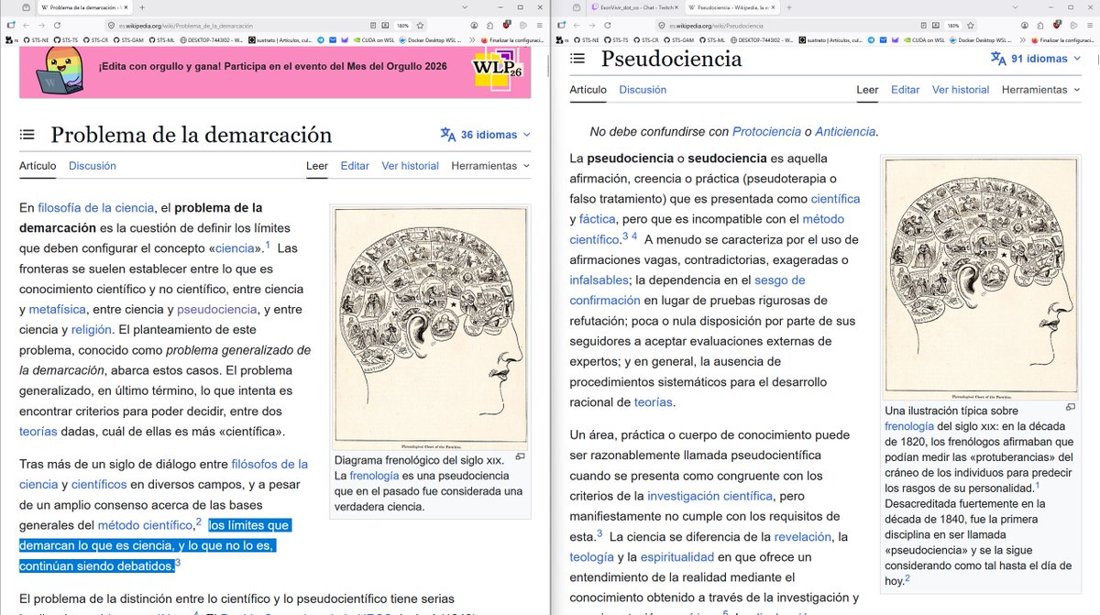Viewport: 1100px width, 615px height.
Task: Expand the 36 idiomas language dropdown
Action: [485, 135]
